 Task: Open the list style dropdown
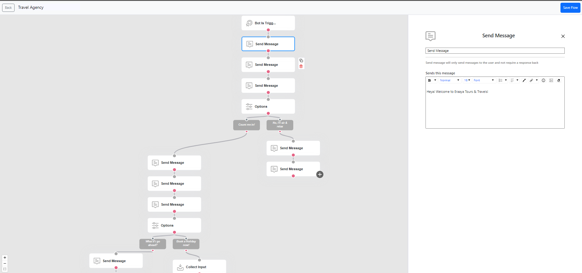click(x=502, y=80)
